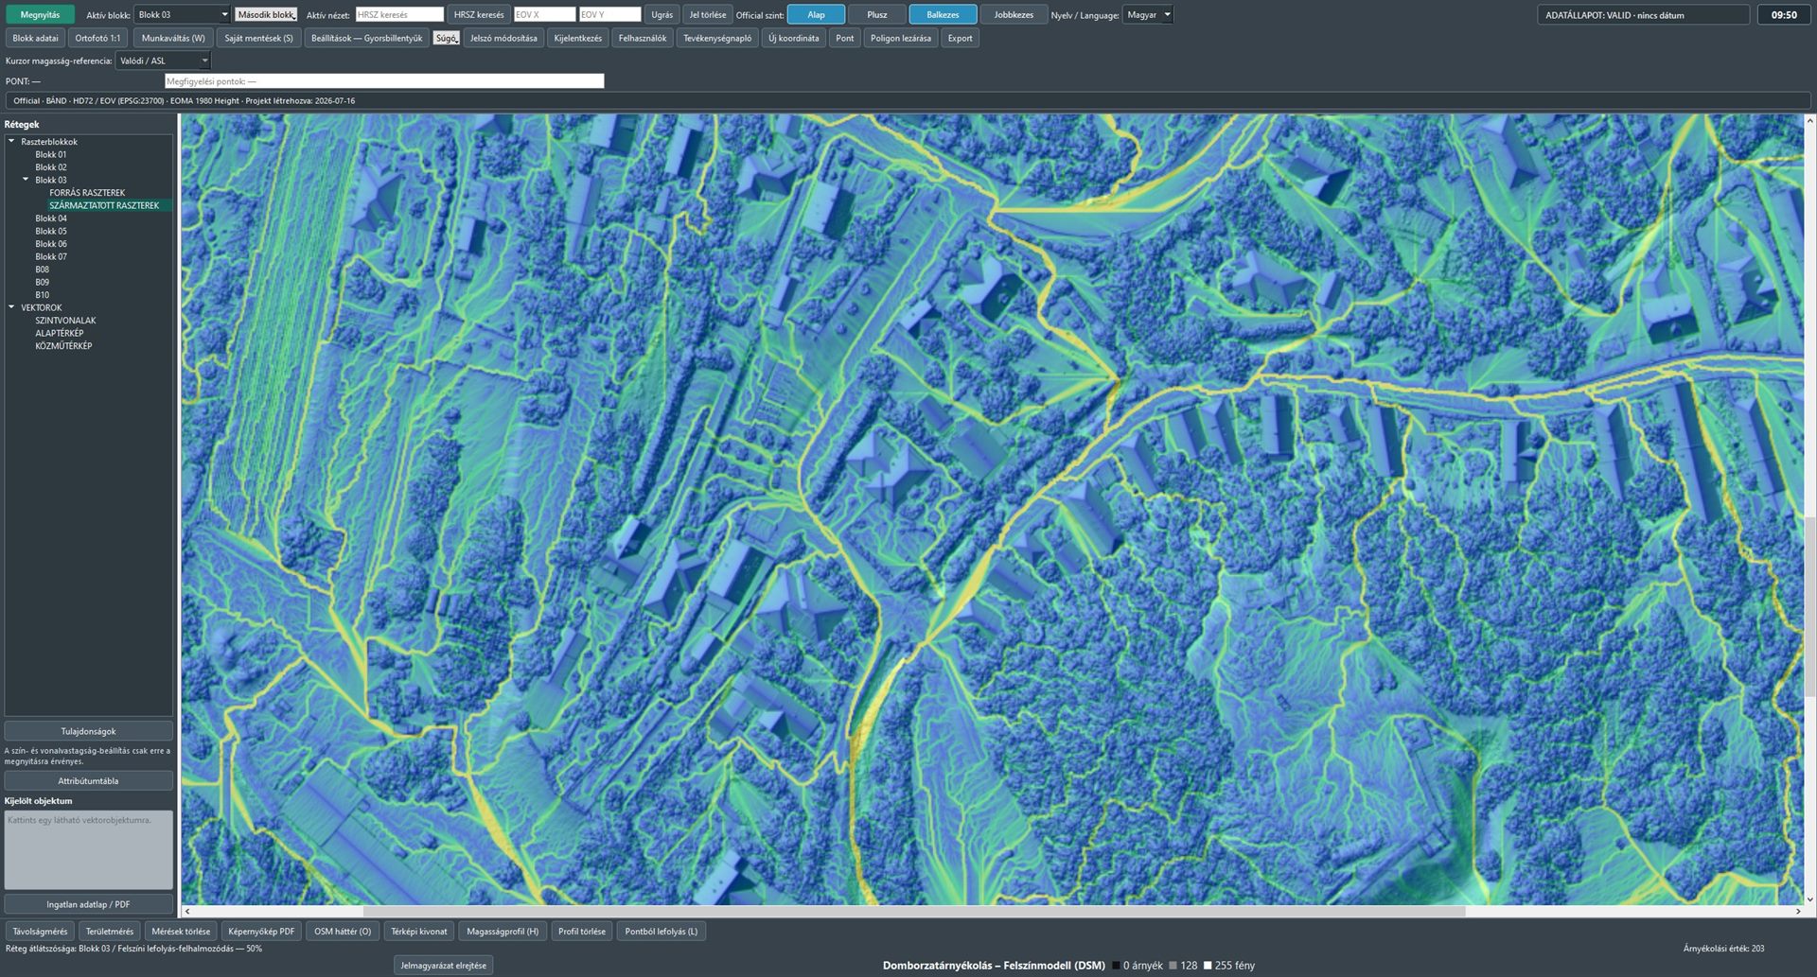
Task: Start Magasságprofil (H) tool
Action: pyautogui.click(x=503, y=932)
